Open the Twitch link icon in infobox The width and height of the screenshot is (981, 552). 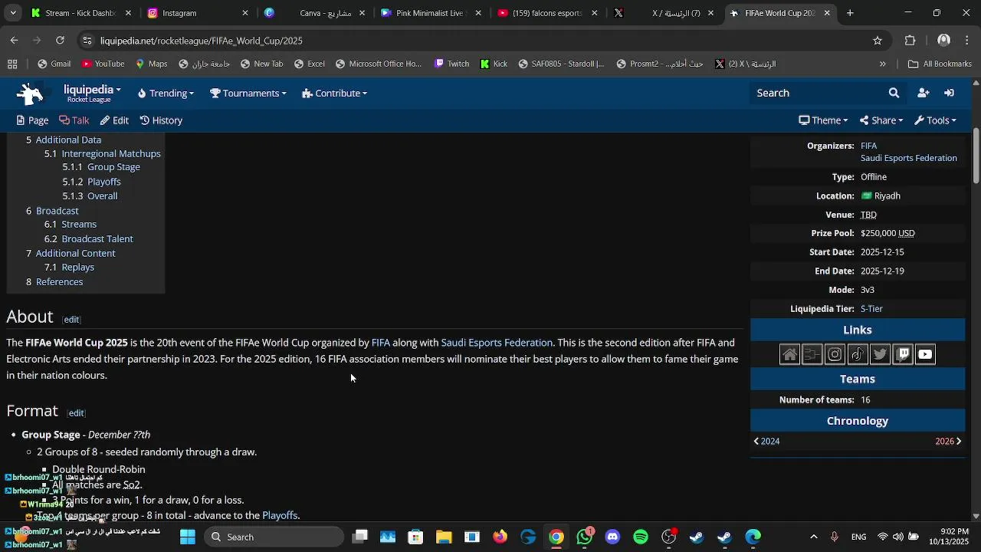pos(903,354)
